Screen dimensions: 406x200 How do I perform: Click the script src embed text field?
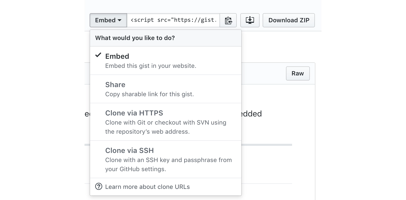(173, 20)
